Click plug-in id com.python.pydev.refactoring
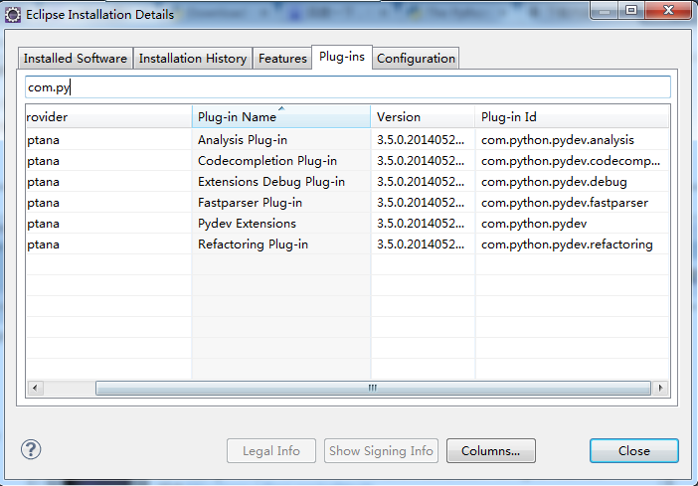 (x=567, y=244)
